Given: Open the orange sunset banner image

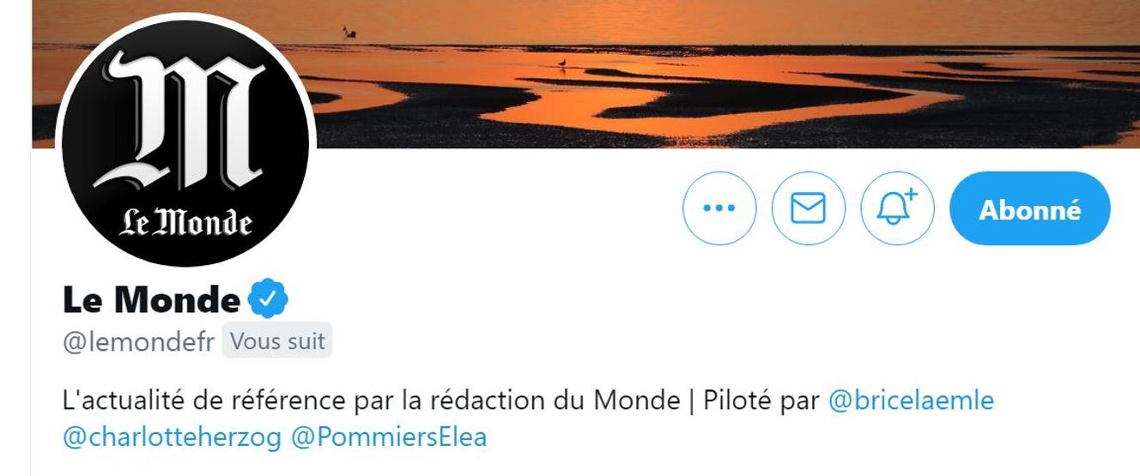Looking at the screenshot, I should (585, 74).
